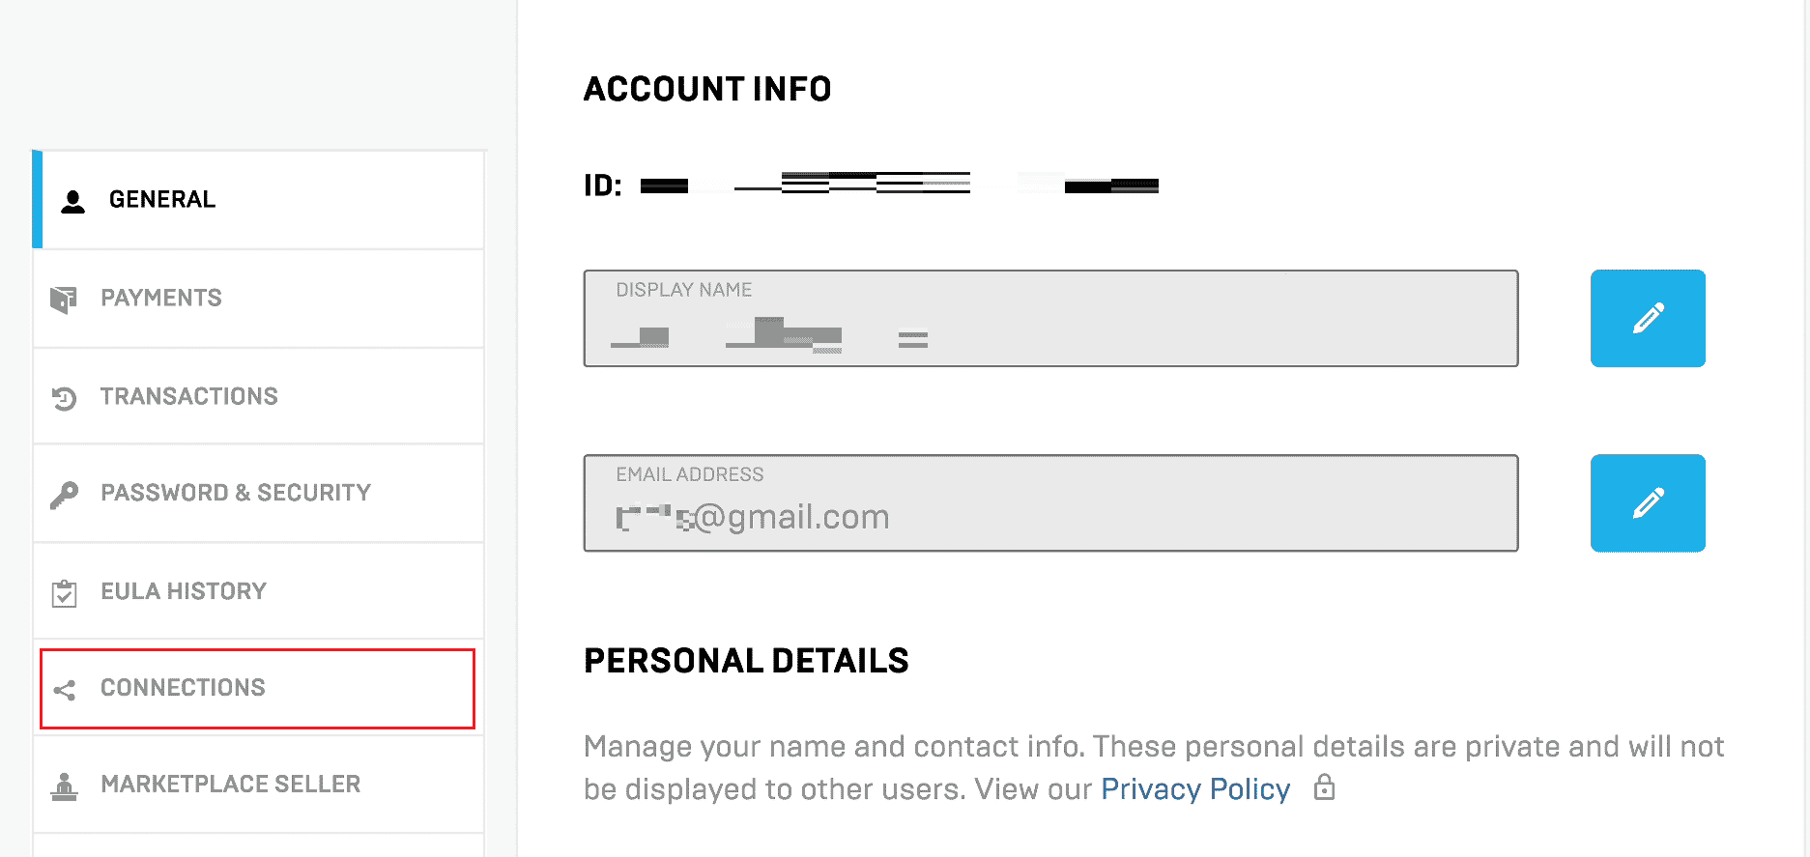Click the Password & Security key icon

point(65,495)
